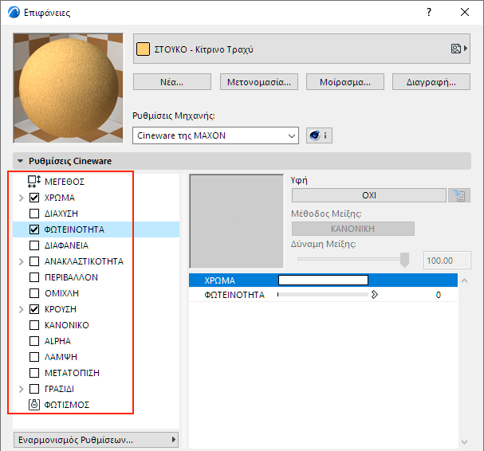Enable the ΔΙΑΧΥΣΗ channel checkbox
The width and height of the screenshot is (484, 451).
(34, 214)
